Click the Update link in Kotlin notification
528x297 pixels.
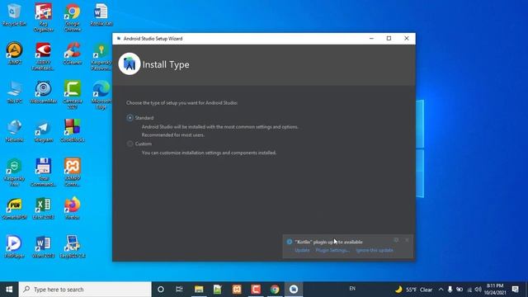coord(302,250)
